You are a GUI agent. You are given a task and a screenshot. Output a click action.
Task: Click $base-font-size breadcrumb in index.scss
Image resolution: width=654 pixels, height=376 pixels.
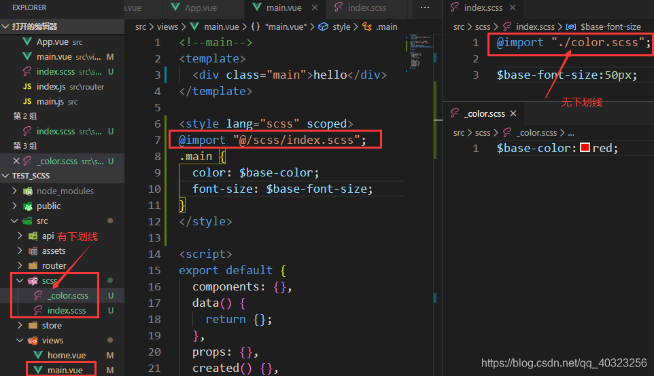coord(610,26)
